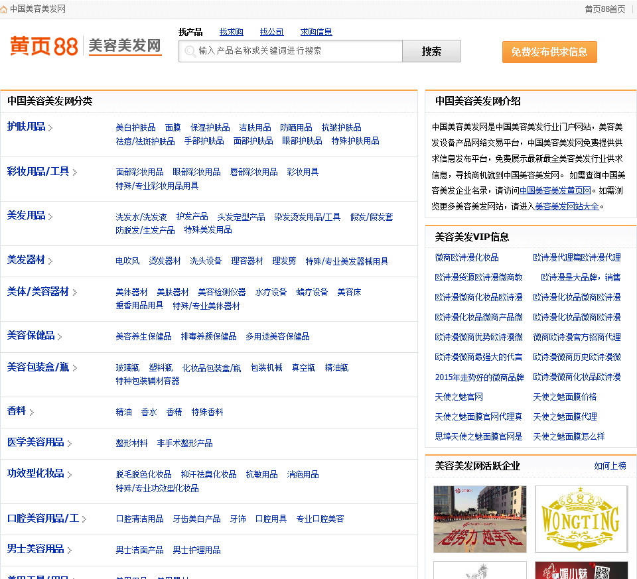Open the 黄页88首页 link

605,9
